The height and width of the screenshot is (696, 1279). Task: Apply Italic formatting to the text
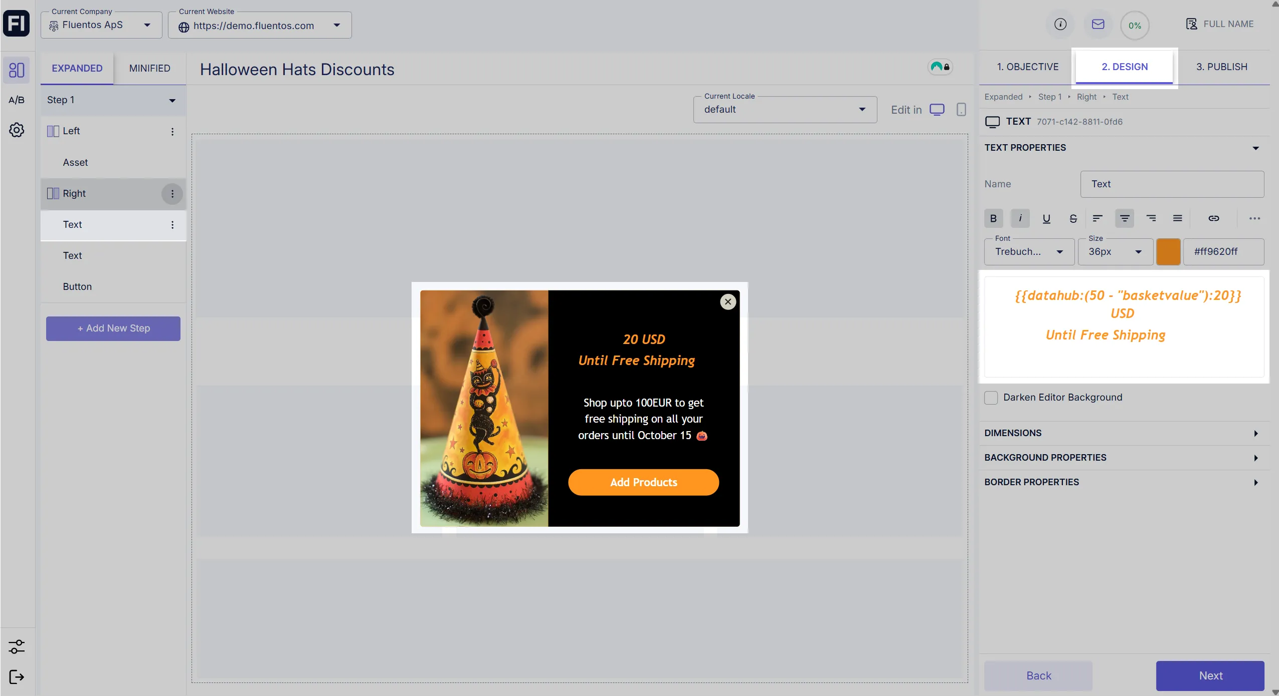1020,218
